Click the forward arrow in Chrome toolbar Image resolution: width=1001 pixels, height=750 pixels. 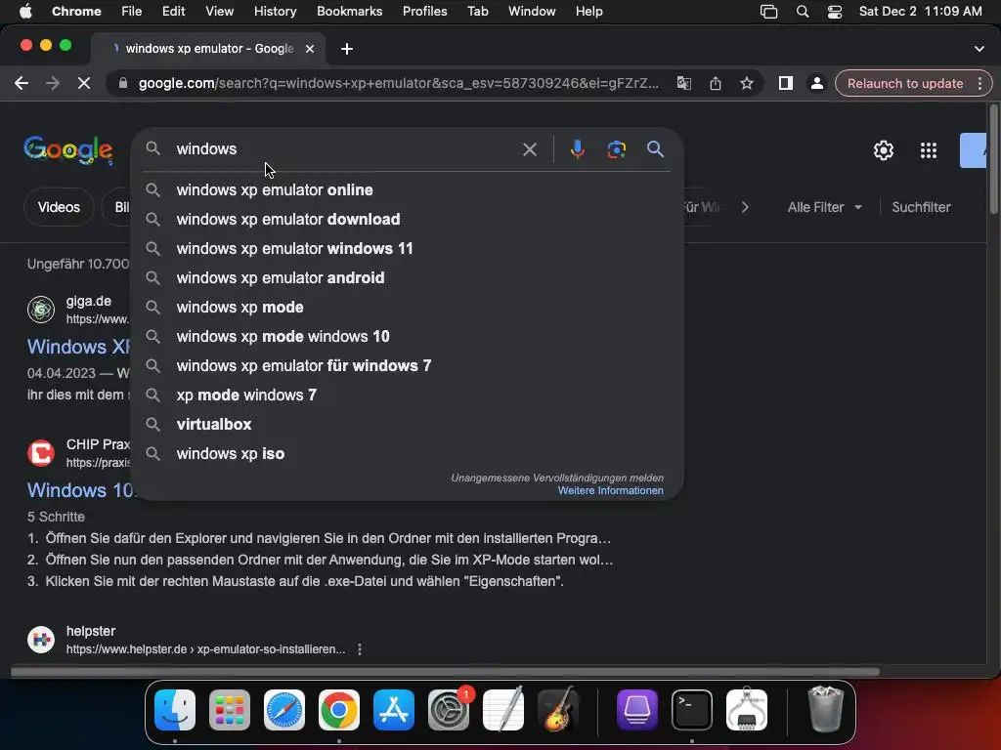pos(53,84)
